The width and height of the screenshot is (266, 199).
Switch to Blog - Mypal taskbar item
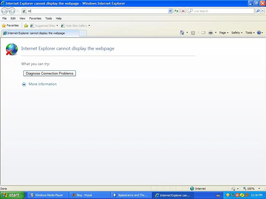[x=89, y=195]
